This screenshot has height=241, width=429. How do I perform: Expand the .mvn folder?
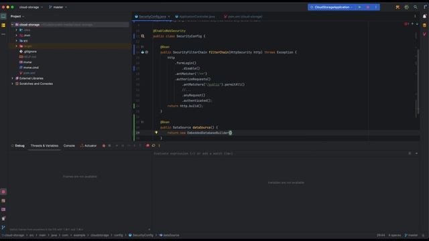[16, 35]
